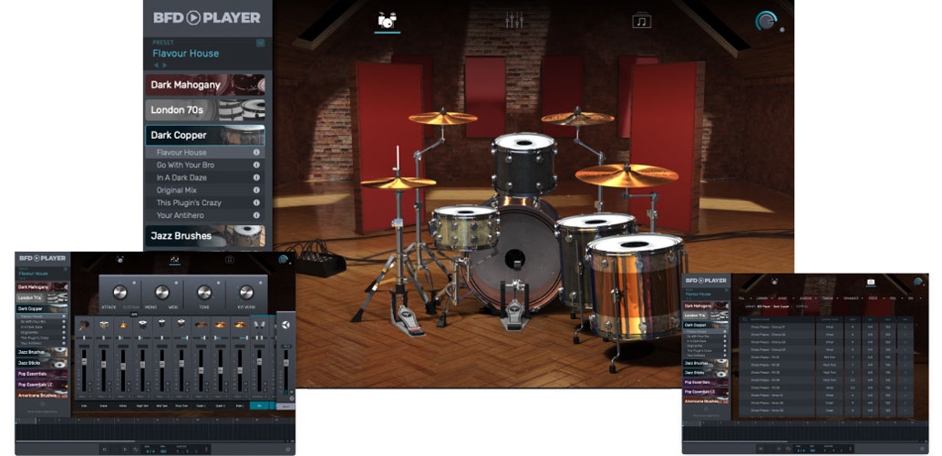
Task: Select the Go With Your Bro preset
Action: point(185,165)
